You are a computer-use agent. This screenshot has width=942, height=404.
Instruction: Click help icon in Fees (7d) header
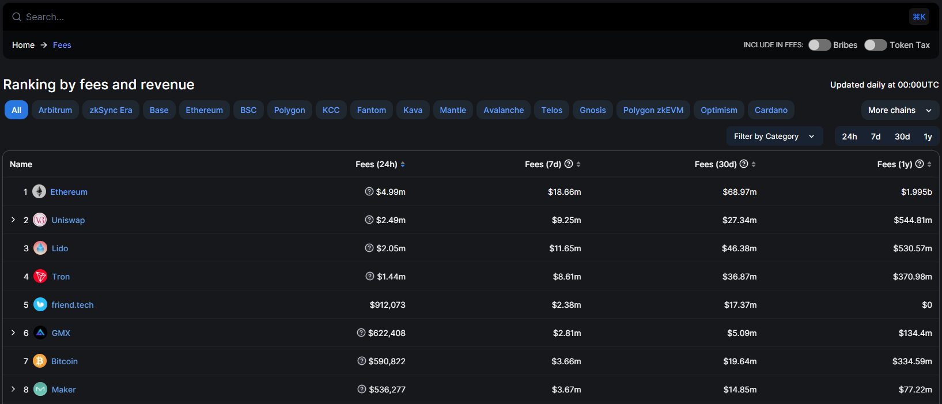[x=569, y=164]
